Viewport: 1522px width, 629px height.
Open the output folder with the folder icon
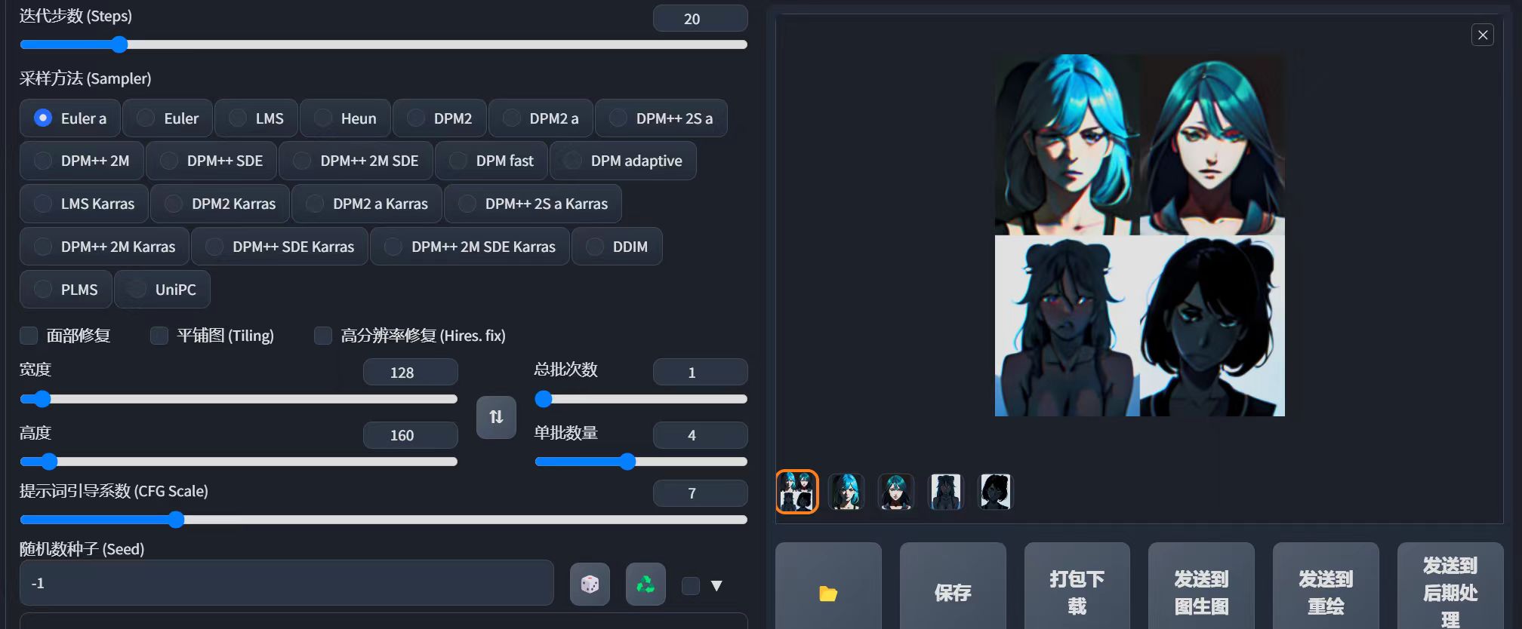tap(828, 594)
